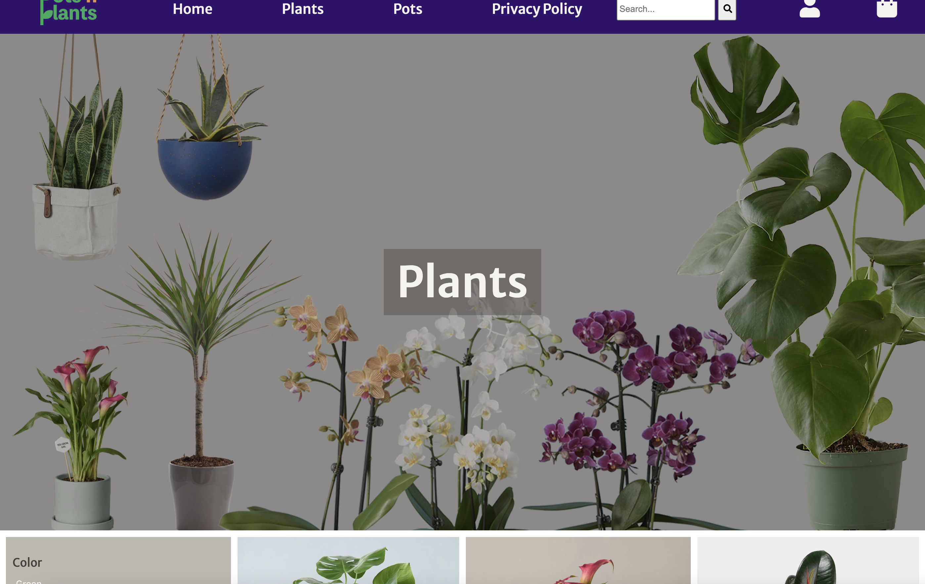925x584 pixels.
Task: Click the blue hanging pot in banner
Action: (x=205, y=169)
